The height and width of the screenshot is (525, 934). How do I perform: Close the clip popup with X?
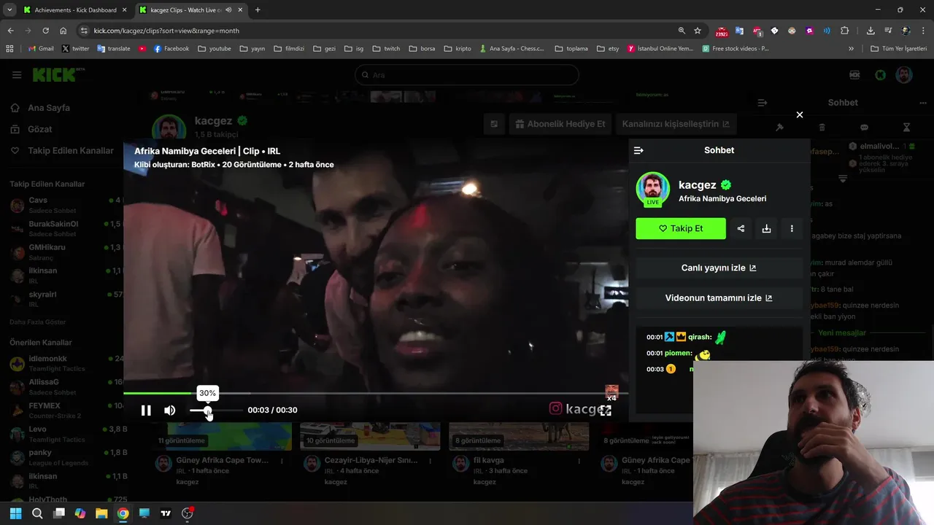coord(800,114)
